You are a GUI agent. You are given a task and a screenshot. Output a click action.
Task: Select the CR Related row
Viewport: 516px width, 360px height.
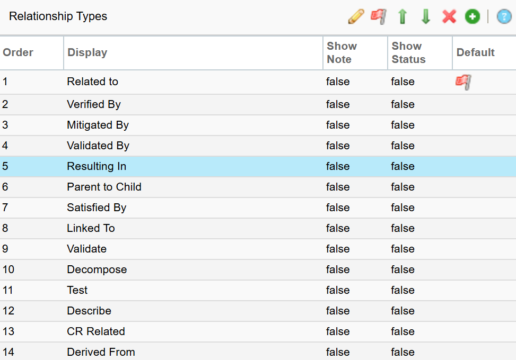tap(258, 331)
